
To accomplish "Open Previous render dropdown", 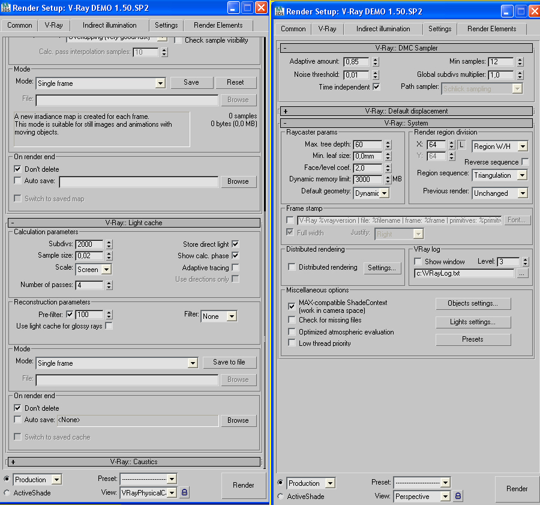I will pyautogui.click(x=523, y=193).
